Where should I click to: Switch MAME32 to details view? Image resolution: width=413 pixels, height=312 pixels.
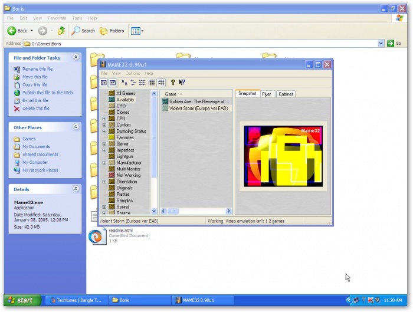[152, 83]
